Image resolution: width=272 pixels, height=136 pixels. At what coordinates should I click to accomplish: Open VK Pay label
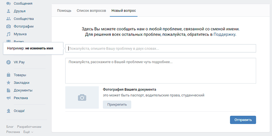coord(19,62)
